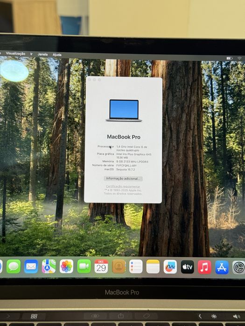The height and width of the screenshot is (326, 245).
Task: Open the Messages app in the Dock
Action: pyautogui.click(x=14, y=266)
